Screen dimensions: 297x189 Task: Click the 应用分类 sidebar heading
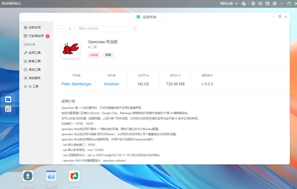(x=29, y=45)
